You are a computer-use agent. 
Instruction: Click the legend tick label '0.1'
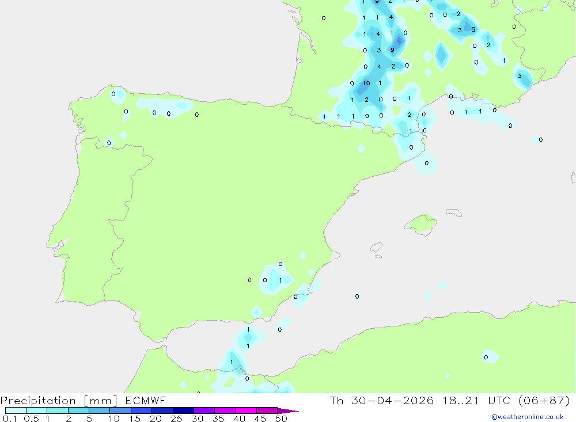(x=10, y=419)
